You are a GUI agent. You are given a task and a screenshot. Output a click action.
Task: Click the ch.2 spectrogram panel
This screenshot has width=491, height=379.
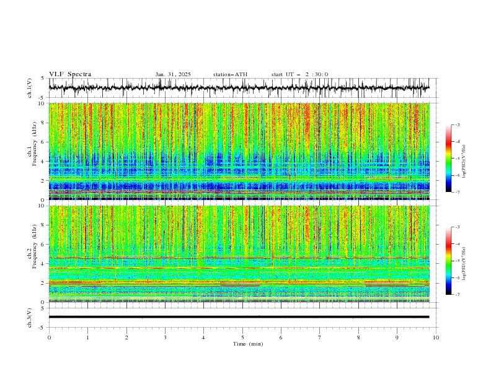(x=239, y=254)
